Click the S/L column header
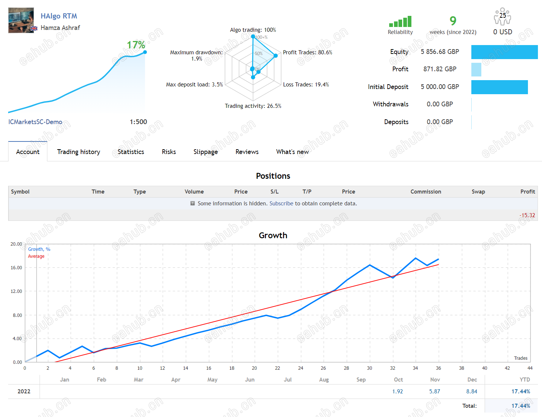 pyautogui.click(x=275, y=192)
